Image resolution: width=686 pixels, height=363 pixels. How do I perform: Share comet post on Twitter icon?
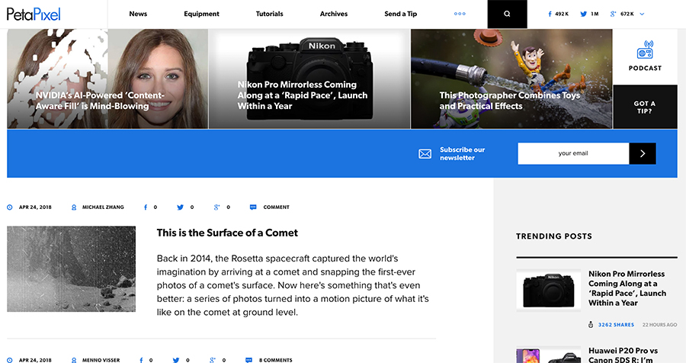(x=180, y=207)
